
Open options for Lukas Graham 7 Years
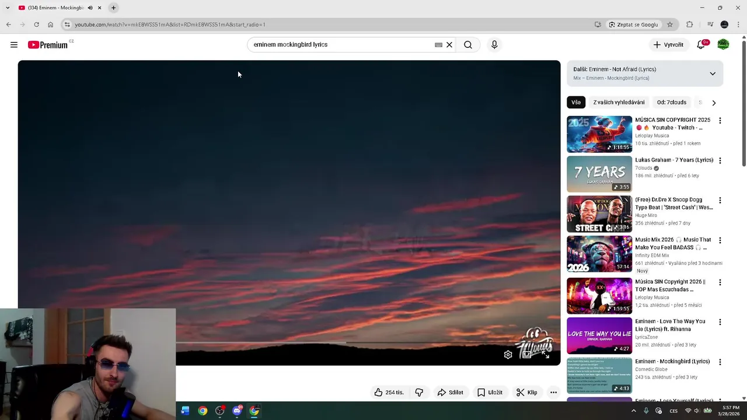pos(720,160)
